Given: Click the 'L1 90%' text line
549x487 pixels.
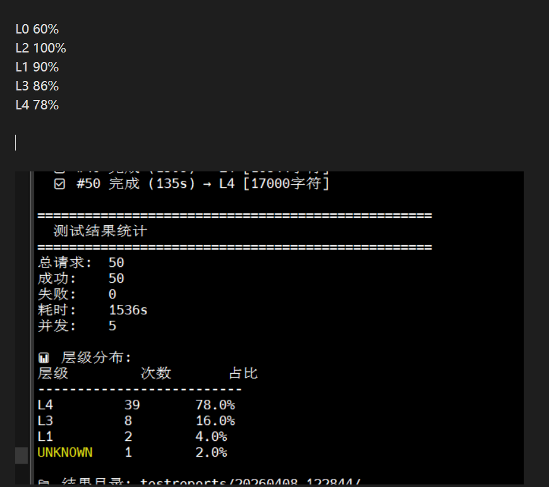Looking at the screenshot, I should [37, 67].
